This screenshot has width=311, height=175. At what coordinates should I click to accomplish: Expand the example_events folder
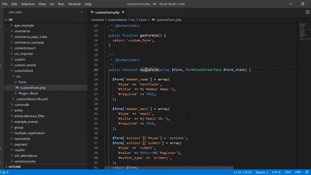click(x=12, y=122)
